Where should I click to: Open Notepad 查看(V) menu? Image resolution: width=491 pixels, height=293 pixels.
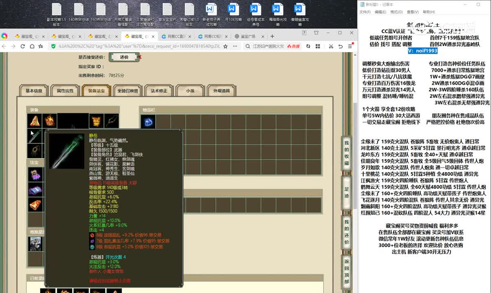(x=412, y=12)
